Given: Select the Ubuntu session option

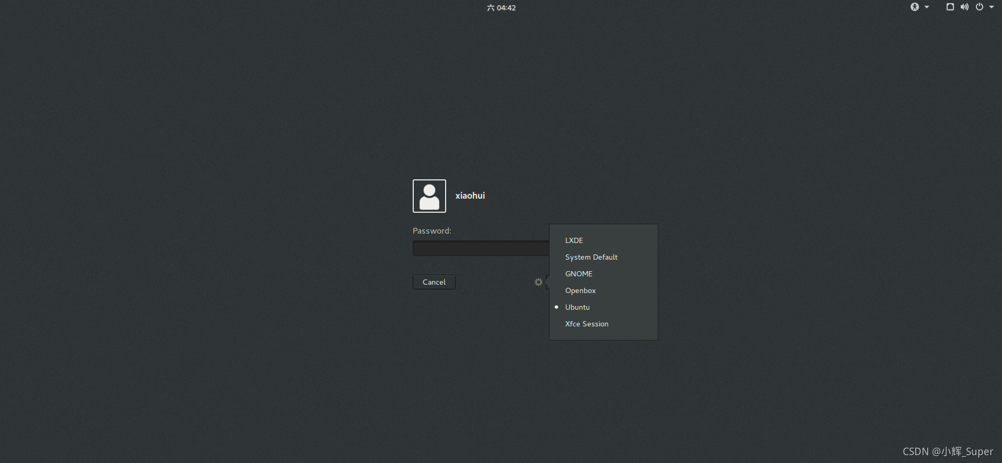Looking at the screenshot, I should pos(603,307).
